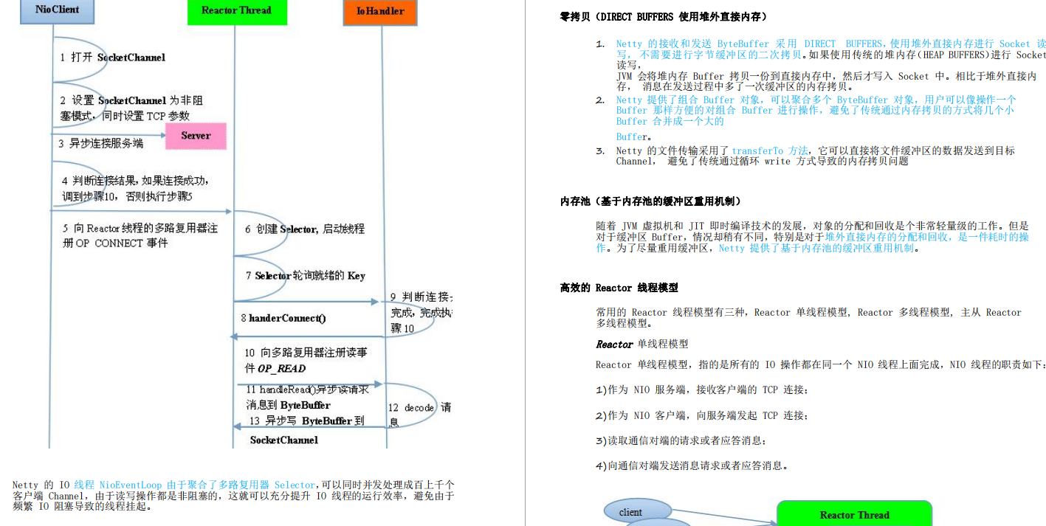Click italic subheading "Reactor 单线程模型"
Viewport: 1046px width, 526px height.
click(641, 345)
